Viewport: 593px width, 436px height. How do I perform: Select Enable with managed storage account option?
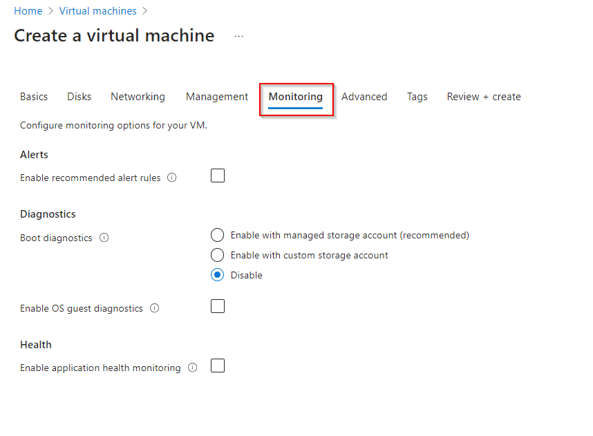click(217, 235)
